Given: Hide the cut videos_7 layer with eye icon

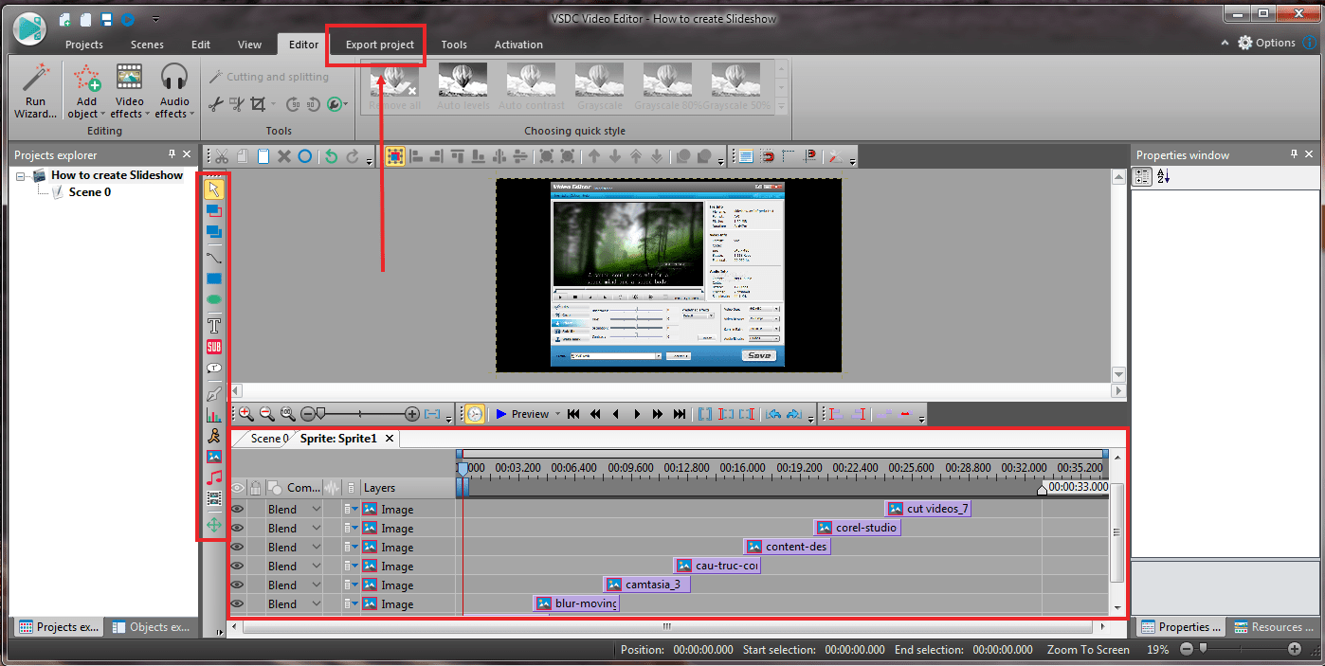Looking at the screenshot, I should [x=238, y=510].
